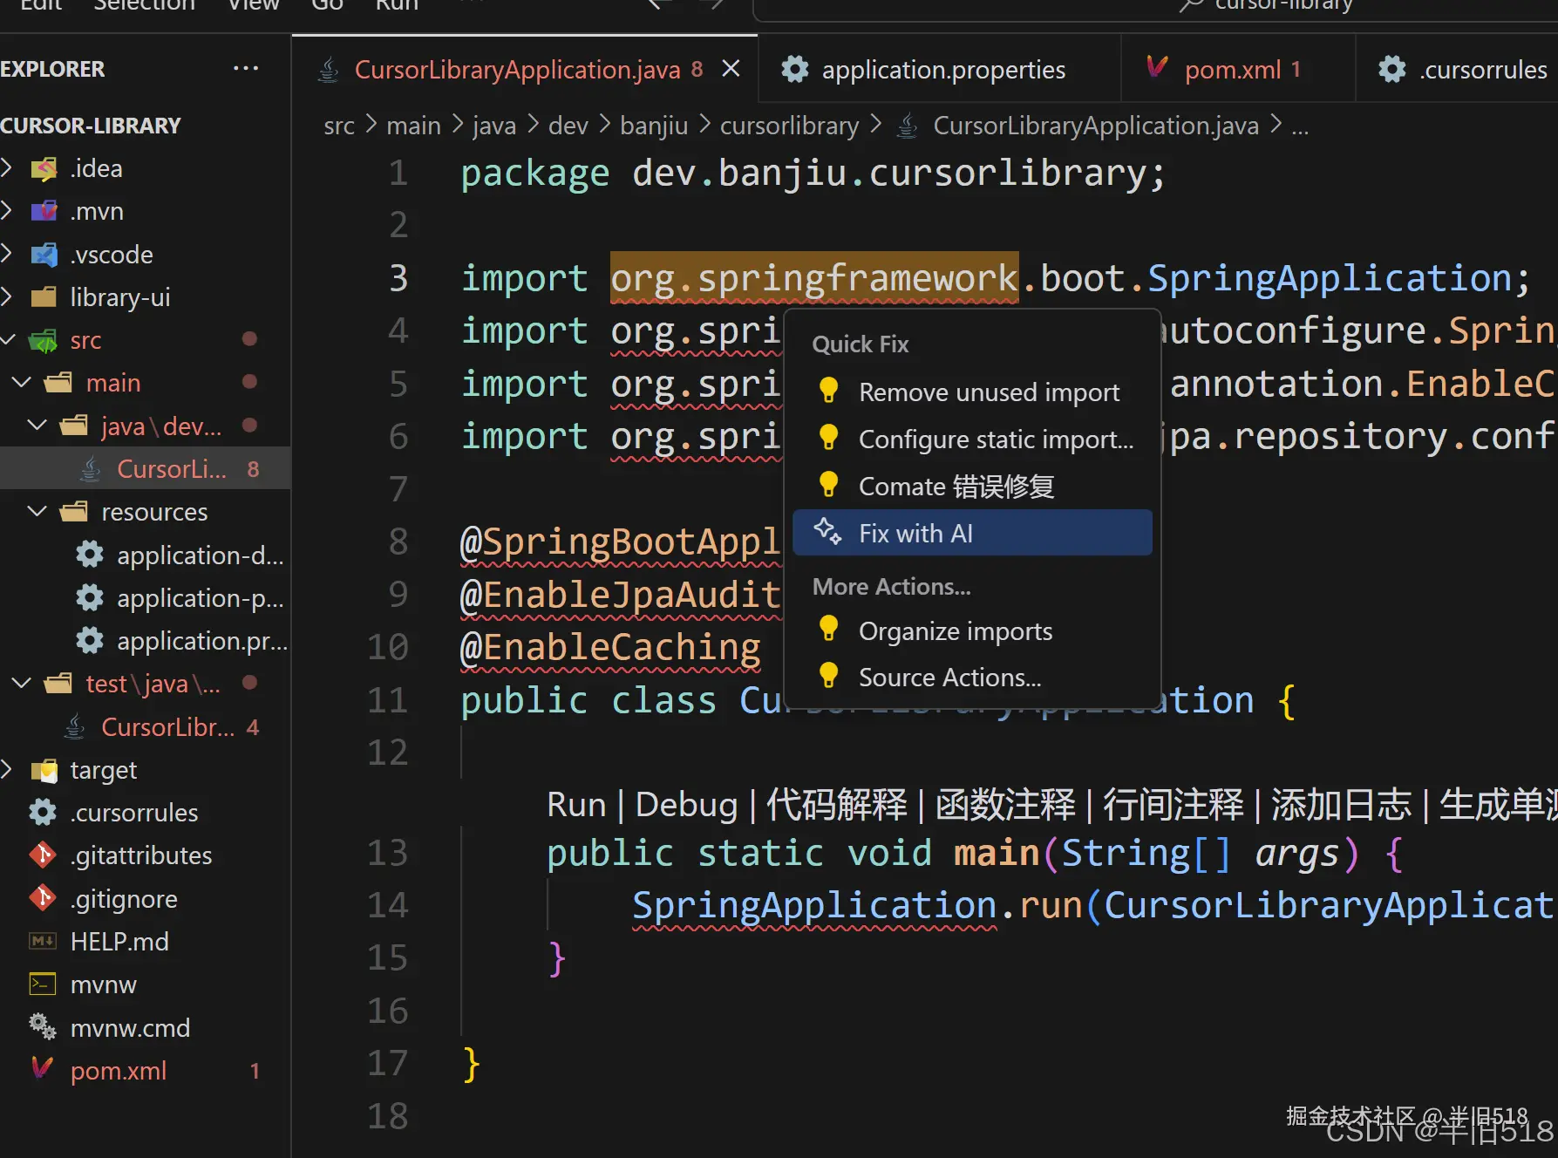
Task: Click the .gitignore git icon
Action: 43,898
